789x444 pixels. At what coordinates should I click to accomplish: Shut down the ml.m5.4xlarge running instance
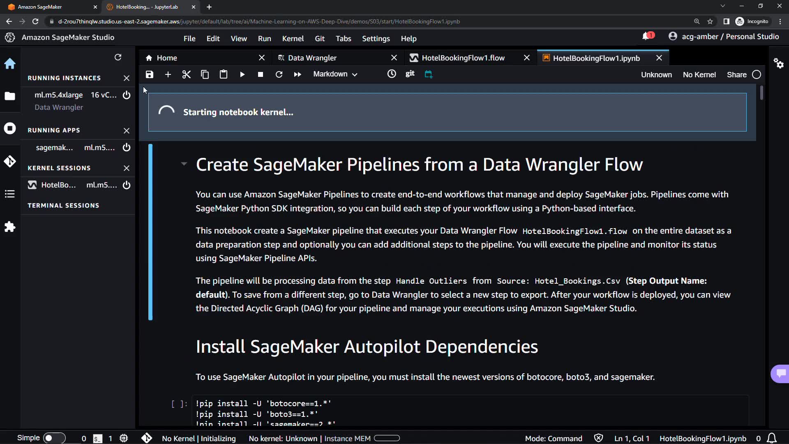pos(127,95)
